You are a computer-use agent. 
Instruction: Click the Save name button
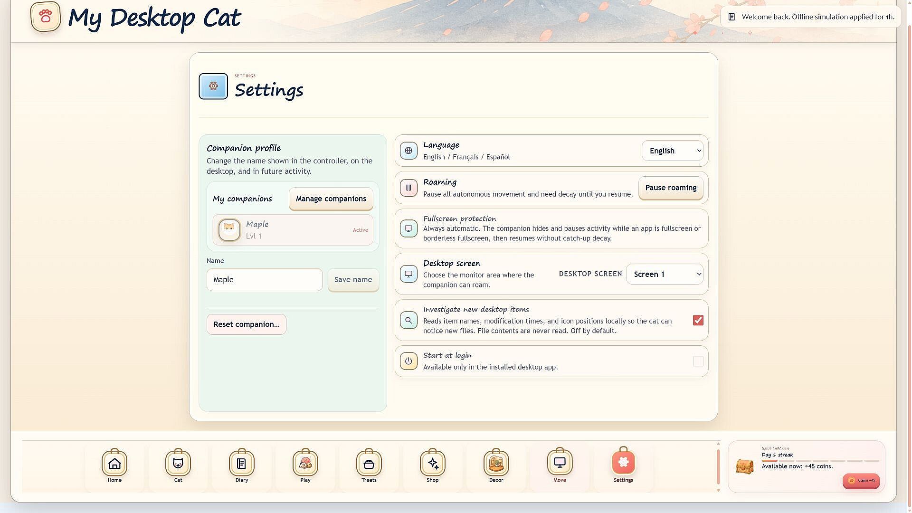[x=353, y=280]
